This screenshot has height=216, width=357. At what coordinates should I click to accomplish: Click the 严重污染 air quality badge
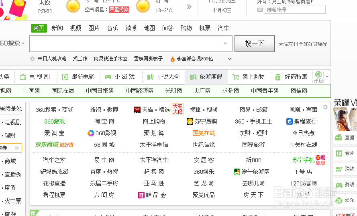119,10
